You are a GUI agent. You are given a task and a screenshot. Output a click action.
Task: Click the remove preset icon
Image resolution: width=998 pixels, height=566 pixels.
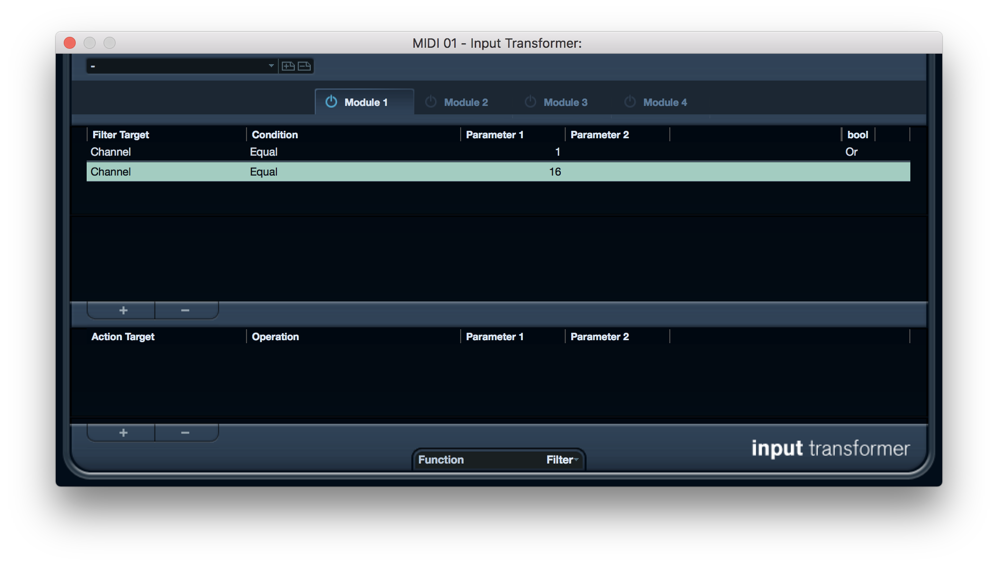click(x=304, y=66)
